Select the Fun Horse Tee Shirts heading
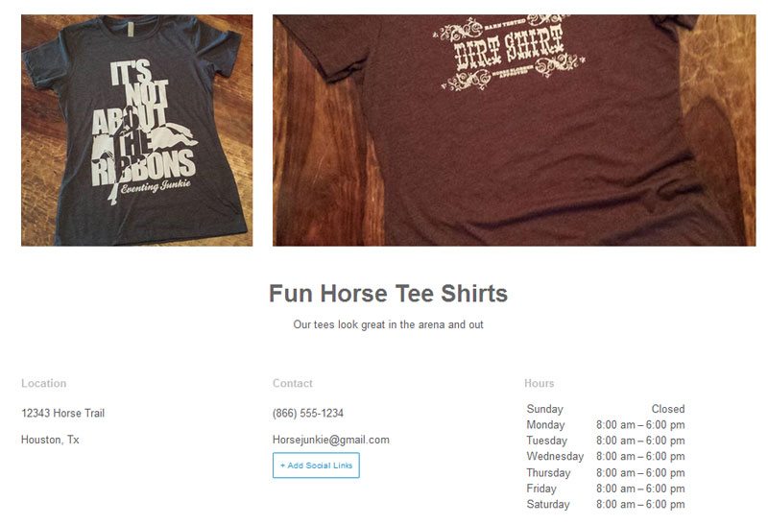The width and height of the screenshot is (768, 525). (x=389, y=294)
